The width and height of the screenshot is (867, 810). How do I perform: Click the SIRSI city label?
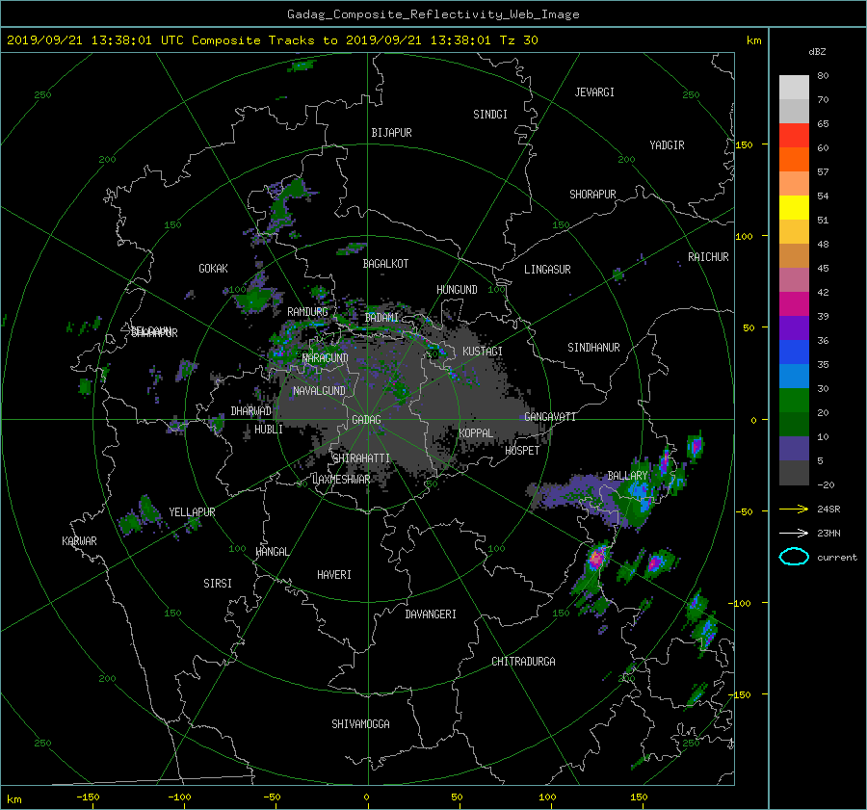coord(218,584)
